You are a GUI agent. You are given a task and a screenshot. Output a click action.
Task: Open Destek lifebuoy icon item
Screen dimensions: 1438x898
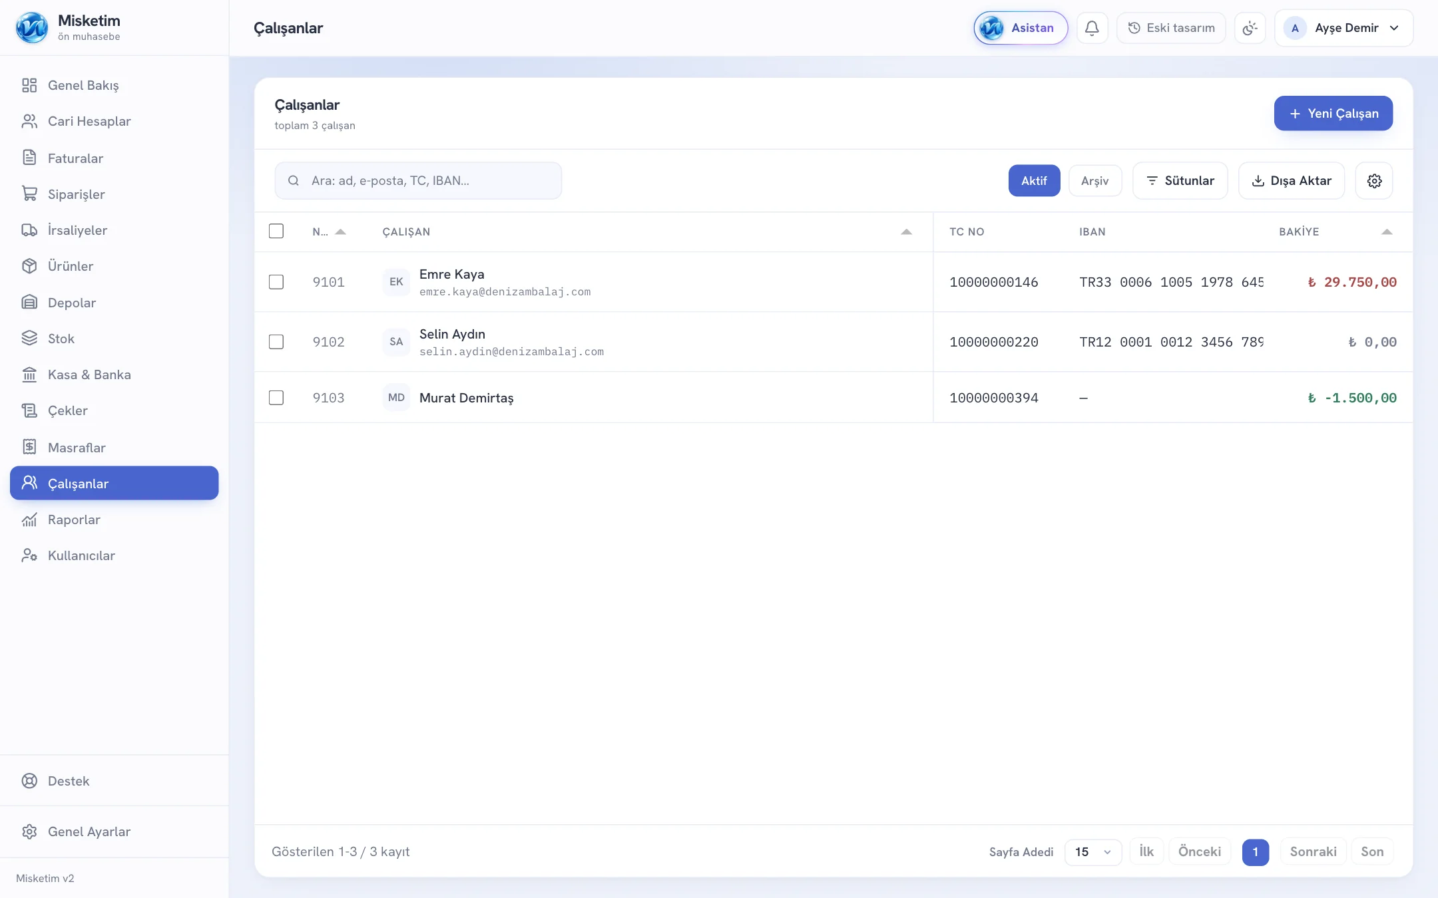(115, 781)
